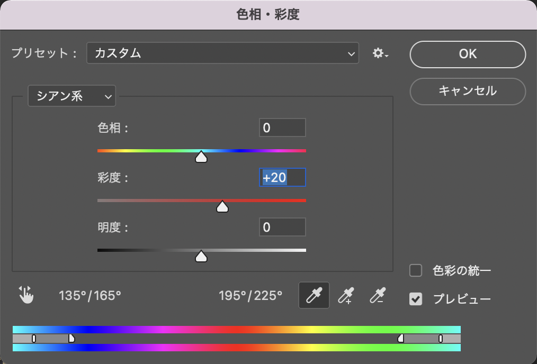
Task: Select the add-to-sample eyedropper
Action: tap(345, 295)
